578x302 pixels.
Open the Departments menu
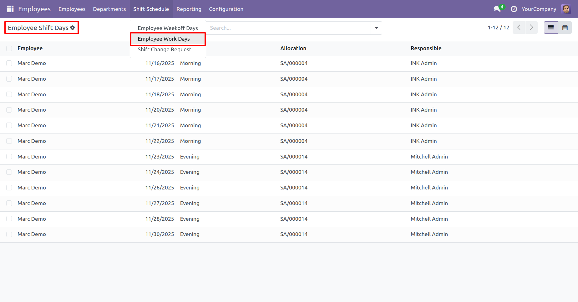[x=109, y=9]
